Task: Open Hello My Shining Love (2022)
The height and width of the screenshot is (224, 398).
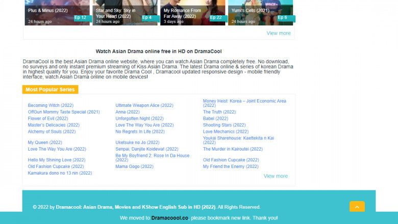Action: [57, 160]
